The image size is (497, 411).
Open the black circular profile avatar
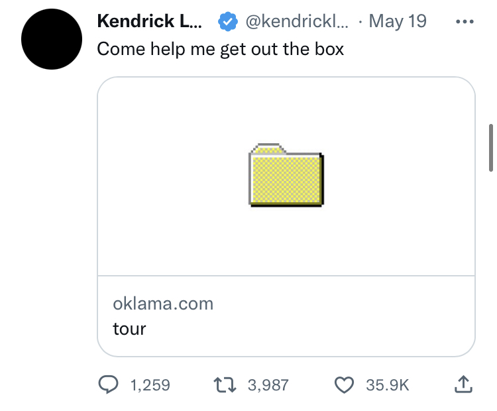[x=52, y=39]
